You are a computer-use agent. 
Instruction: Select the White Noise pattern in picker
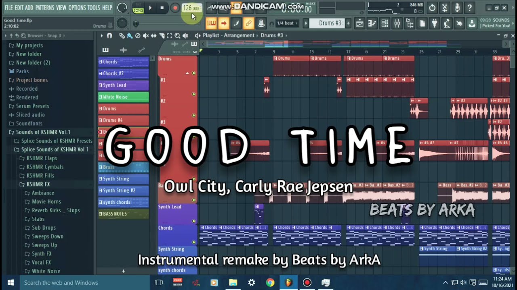[123, 97]
